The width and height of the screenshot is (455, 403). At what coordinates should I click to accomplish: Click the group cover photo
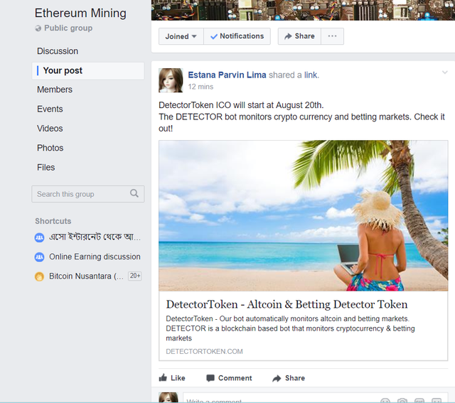tap(303, 10)
